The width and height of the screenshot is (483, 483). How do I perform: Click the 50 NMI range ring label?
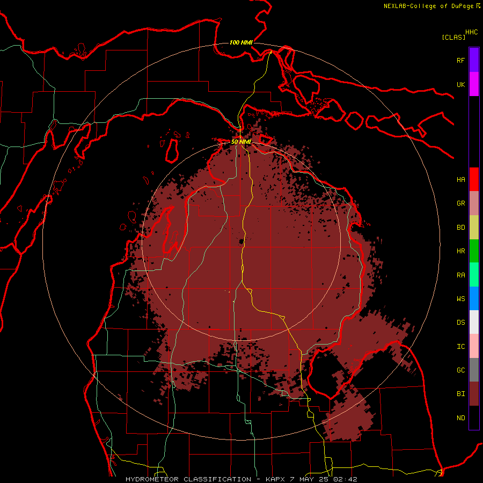tap(241, 142)
